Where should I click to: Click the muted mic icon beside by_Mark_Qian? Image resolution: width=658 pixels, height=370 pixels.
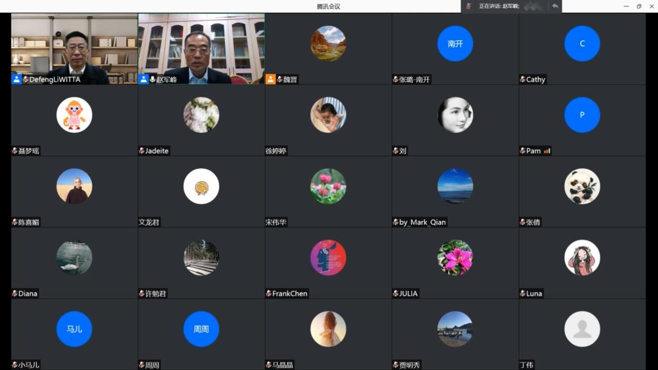pos(395,222)
